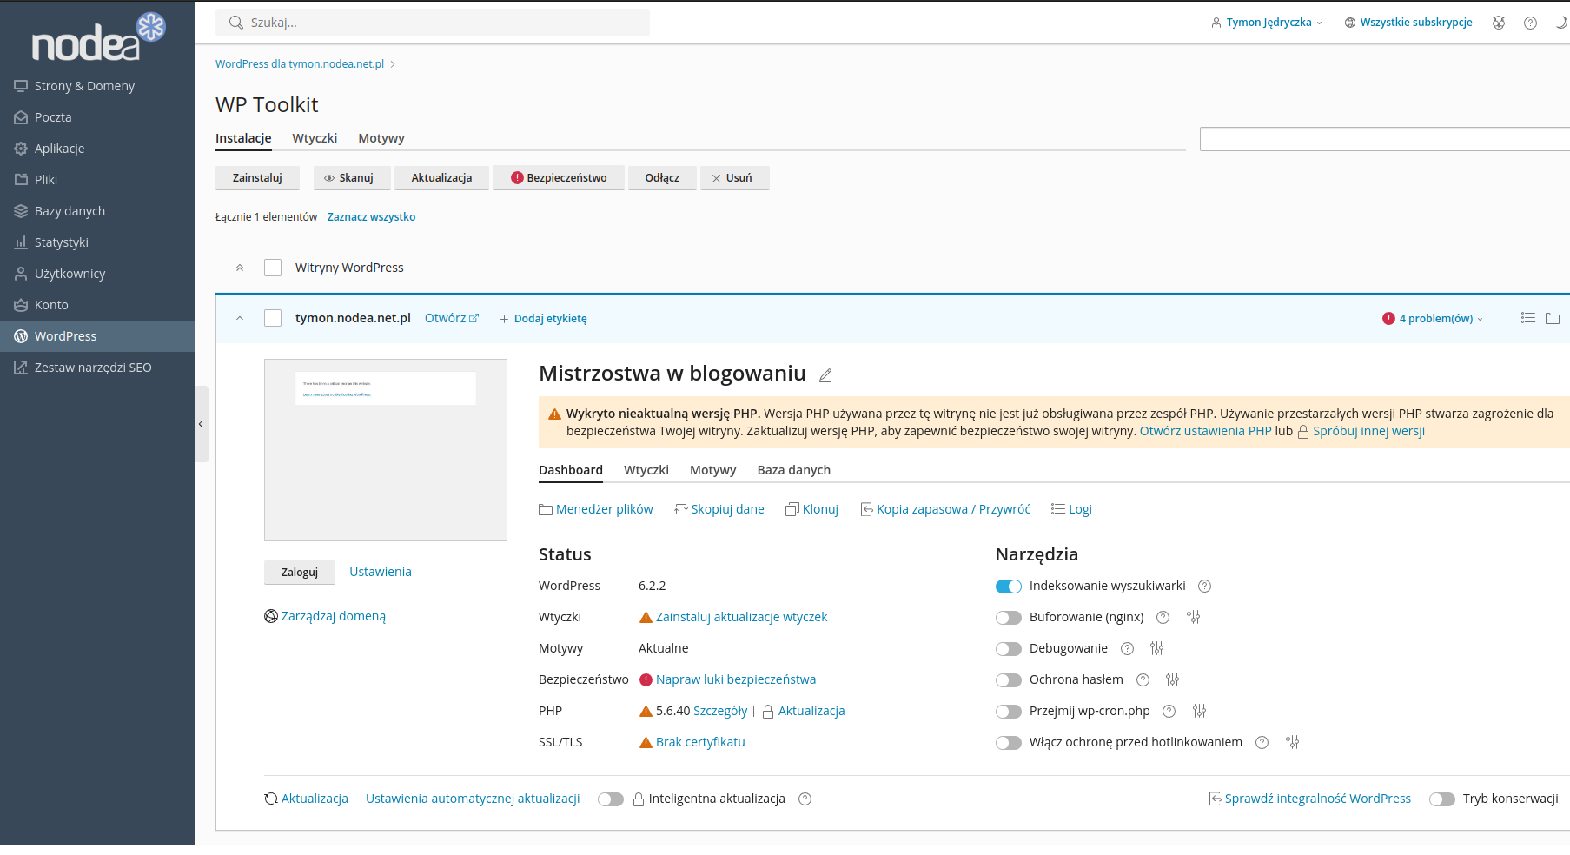Switch to list view icon in site row

pos(1528,318)
